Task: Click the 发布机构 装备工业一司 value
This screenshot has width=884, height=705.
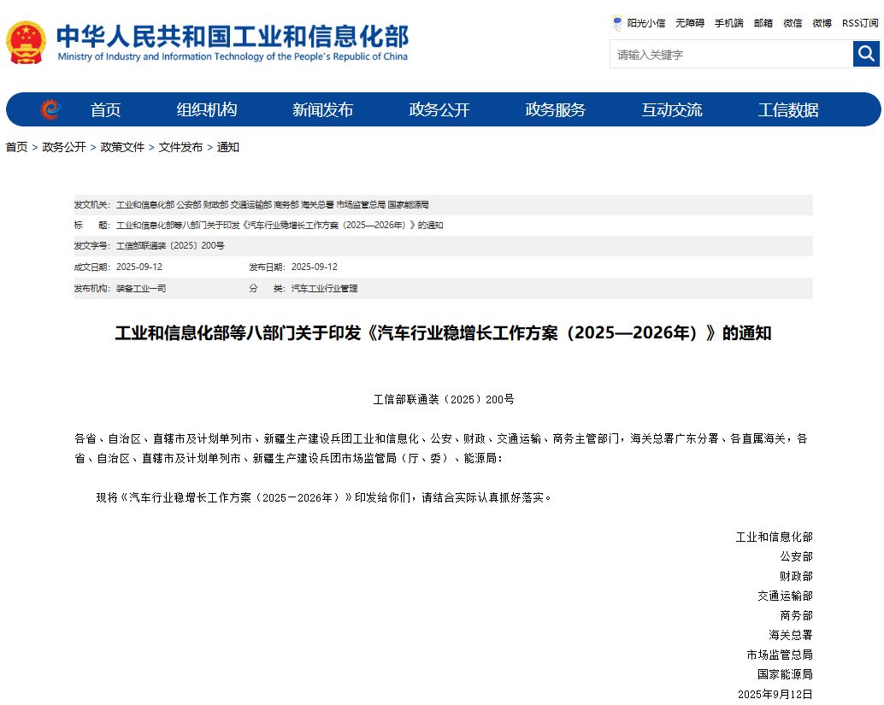Action: (141, 288)
